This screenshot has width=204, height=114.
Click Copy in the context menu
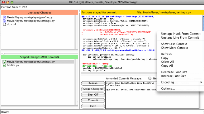165,58
